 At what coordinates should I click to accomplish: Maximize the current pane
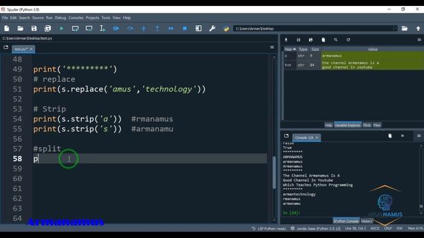pos(199,28)
